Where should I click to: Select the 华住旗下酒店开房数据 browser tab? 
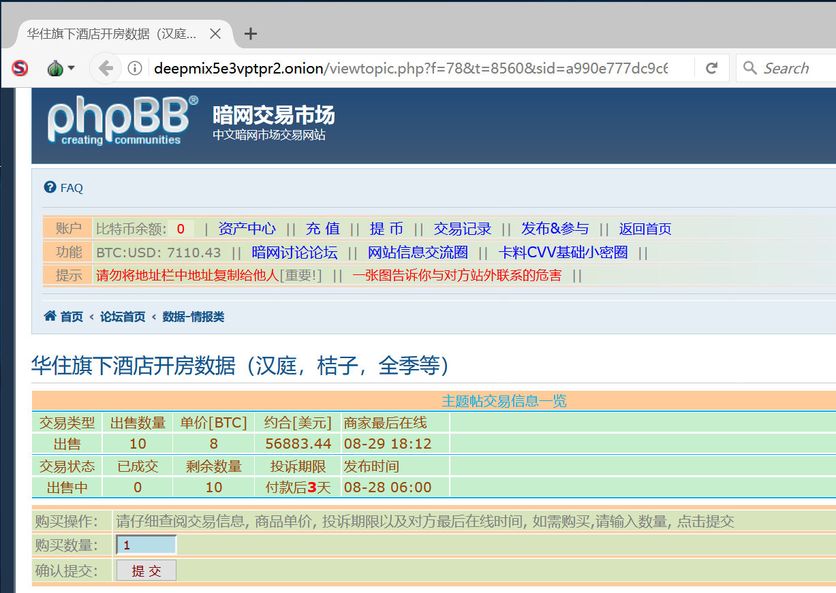pos(125,33)
